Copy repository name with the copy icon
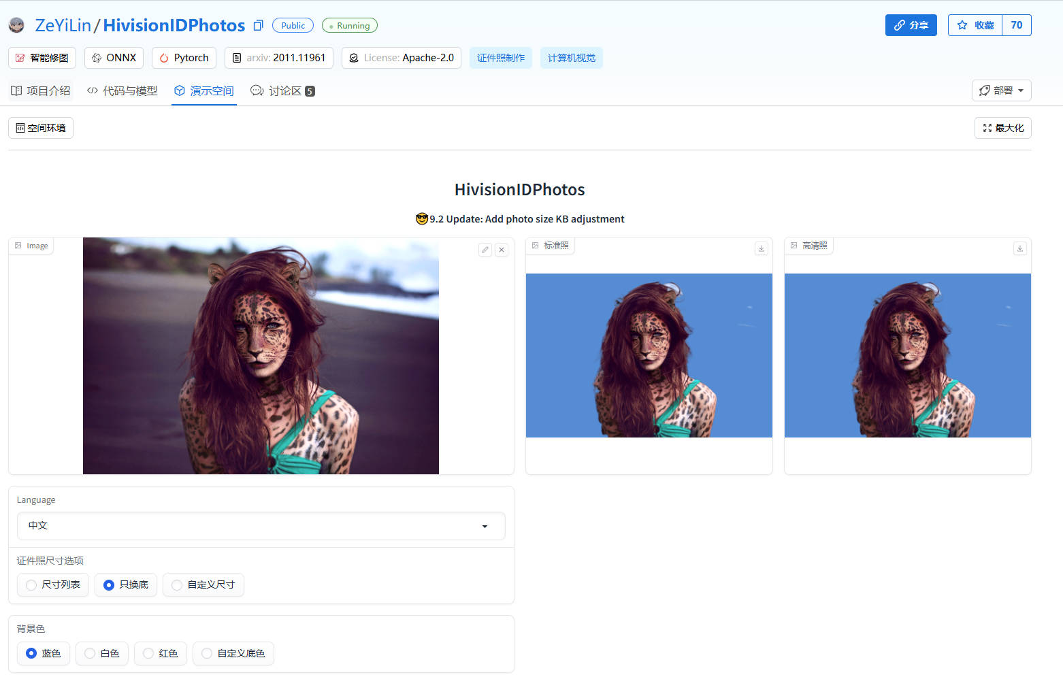 pyautogui.click(x=258, y=26)
